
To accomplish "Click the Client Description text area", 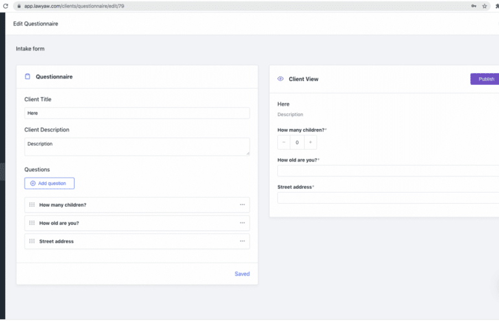I will coord(137,147).
